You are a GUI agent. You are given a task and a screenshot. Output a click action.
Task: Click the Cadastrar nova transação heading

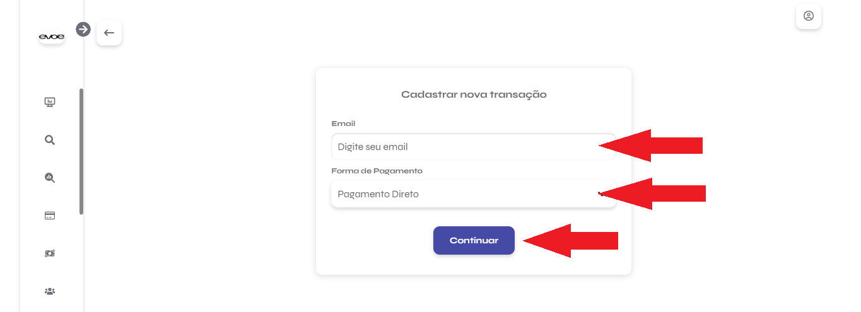(474, 95)
